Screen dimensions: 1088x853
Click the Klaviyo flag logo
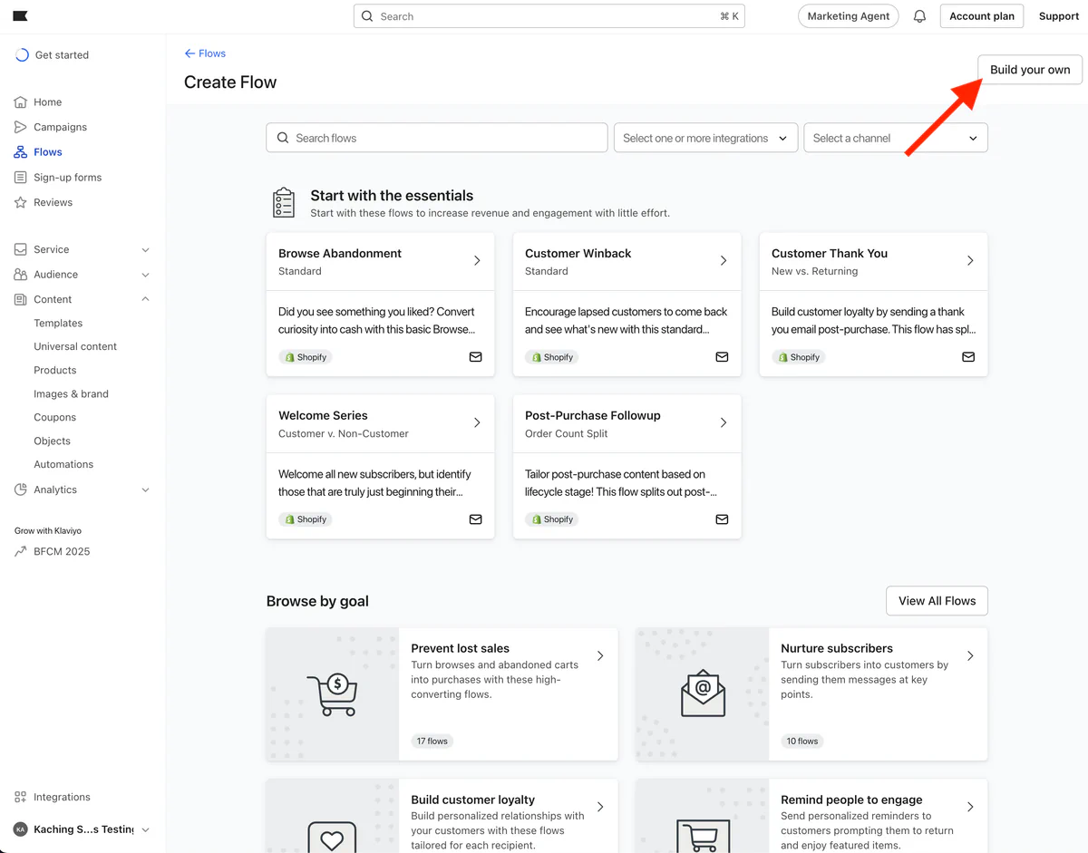point(20,16)
